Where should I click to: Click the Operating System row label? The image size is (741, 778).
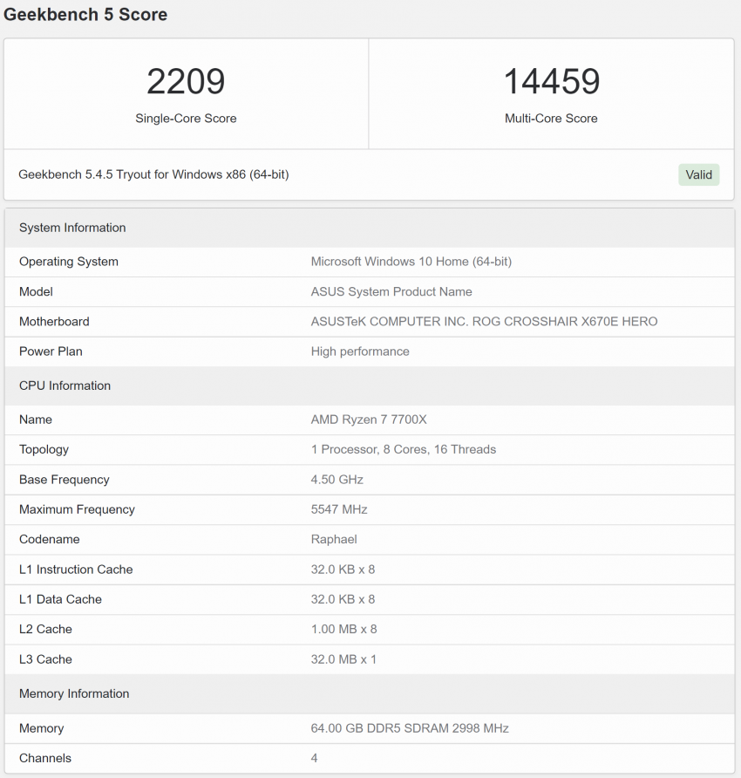click(x=69, y=262)
